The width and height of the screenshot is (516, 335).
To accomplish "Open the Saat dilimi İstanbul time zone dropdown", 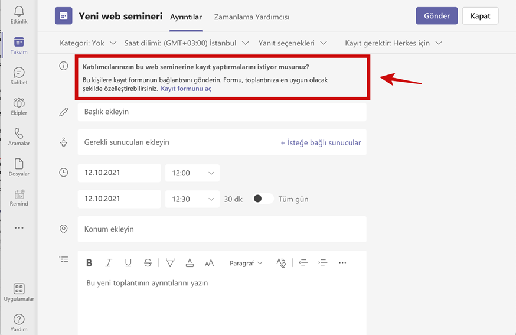I will [x=187, y=43].
